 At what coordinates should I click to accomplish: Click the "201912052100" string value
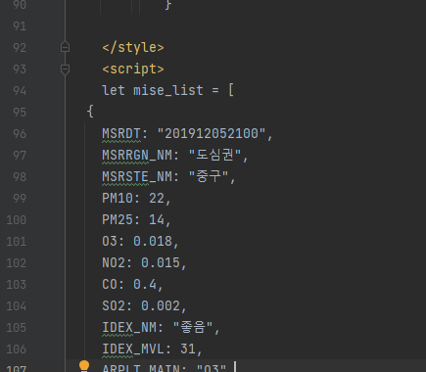point(212,134)
